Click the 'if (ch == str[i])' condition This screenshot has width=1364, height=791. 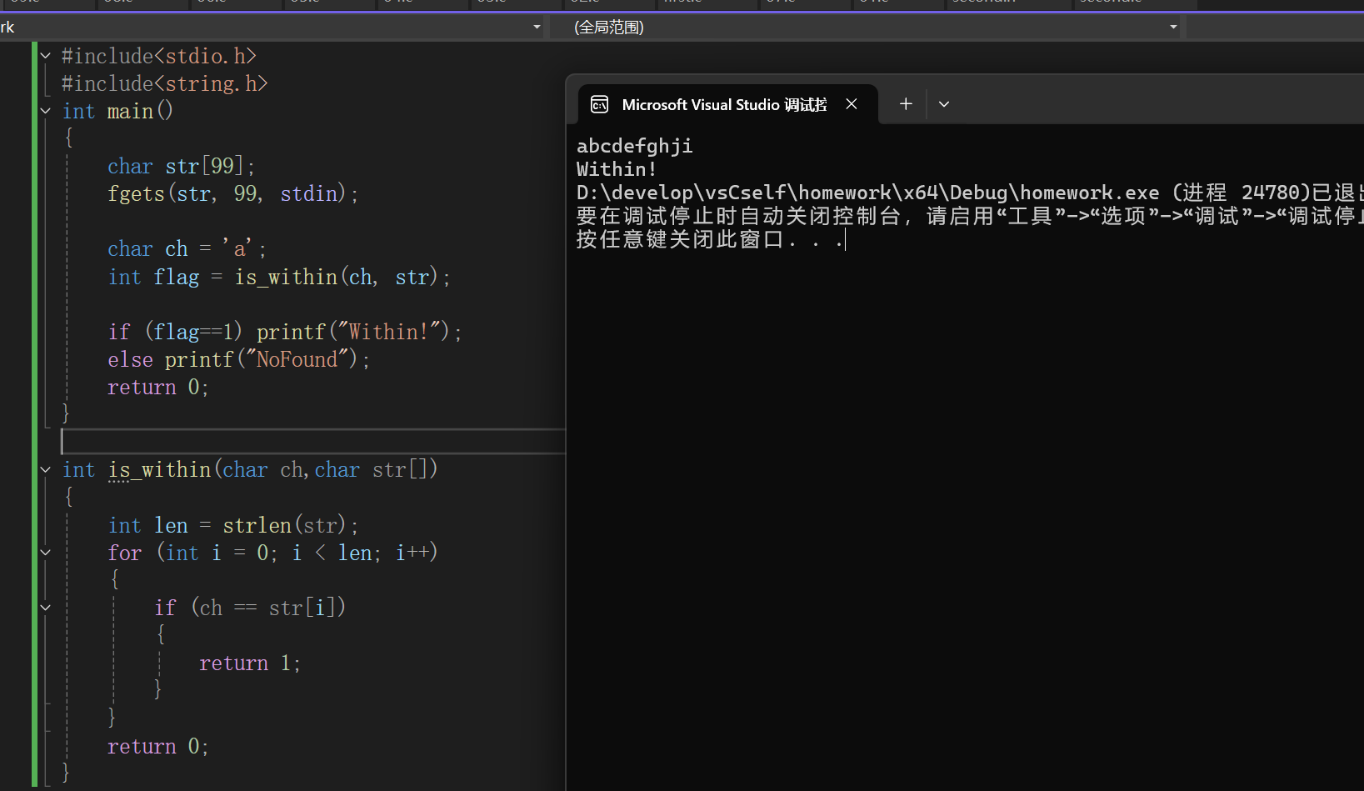click(250, 608)
